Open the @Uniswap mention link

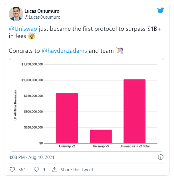click(23, 29)
